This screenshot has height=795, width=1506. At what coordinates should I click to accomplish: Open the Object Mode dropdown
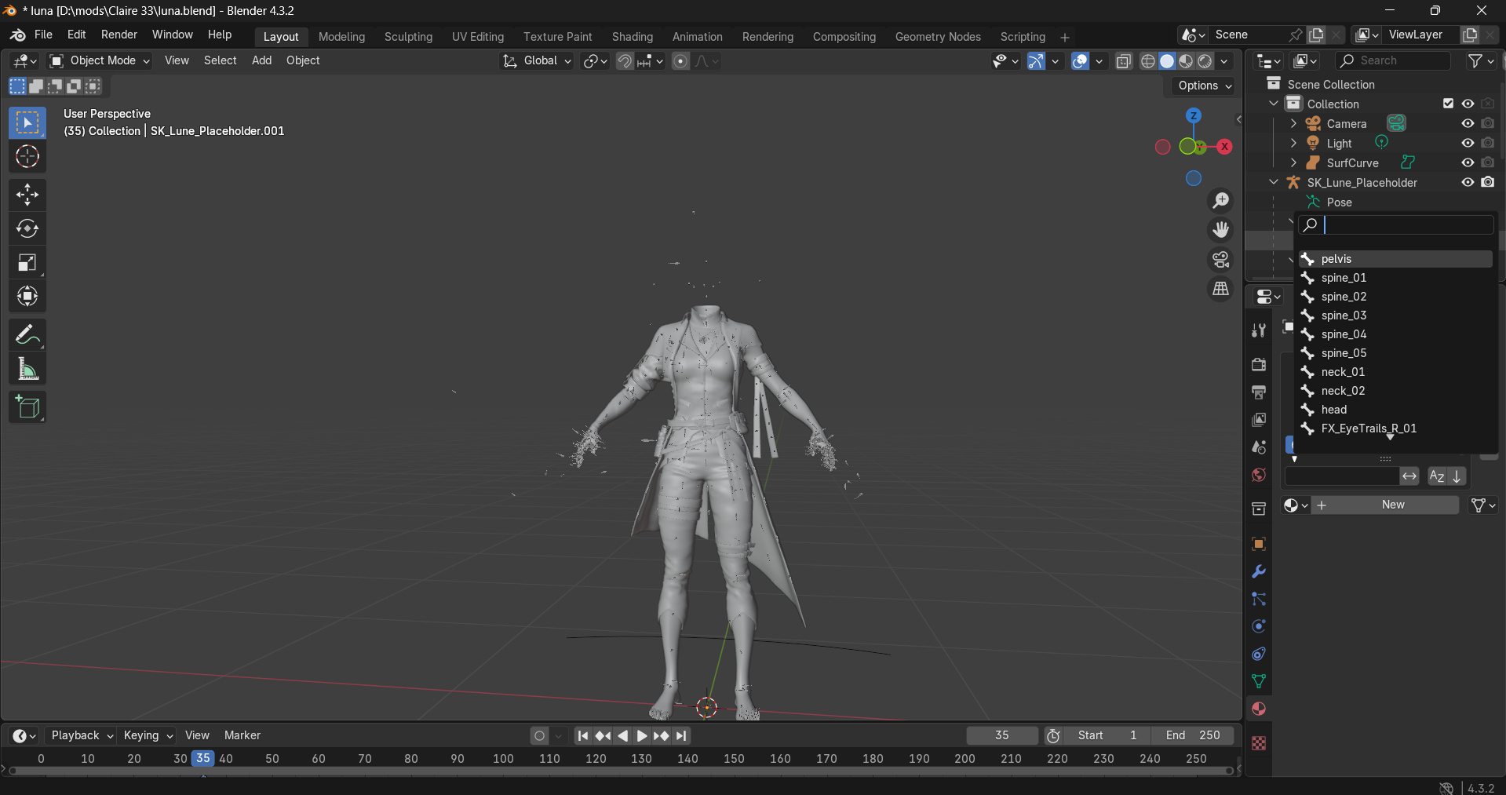(x=100, y=60)
